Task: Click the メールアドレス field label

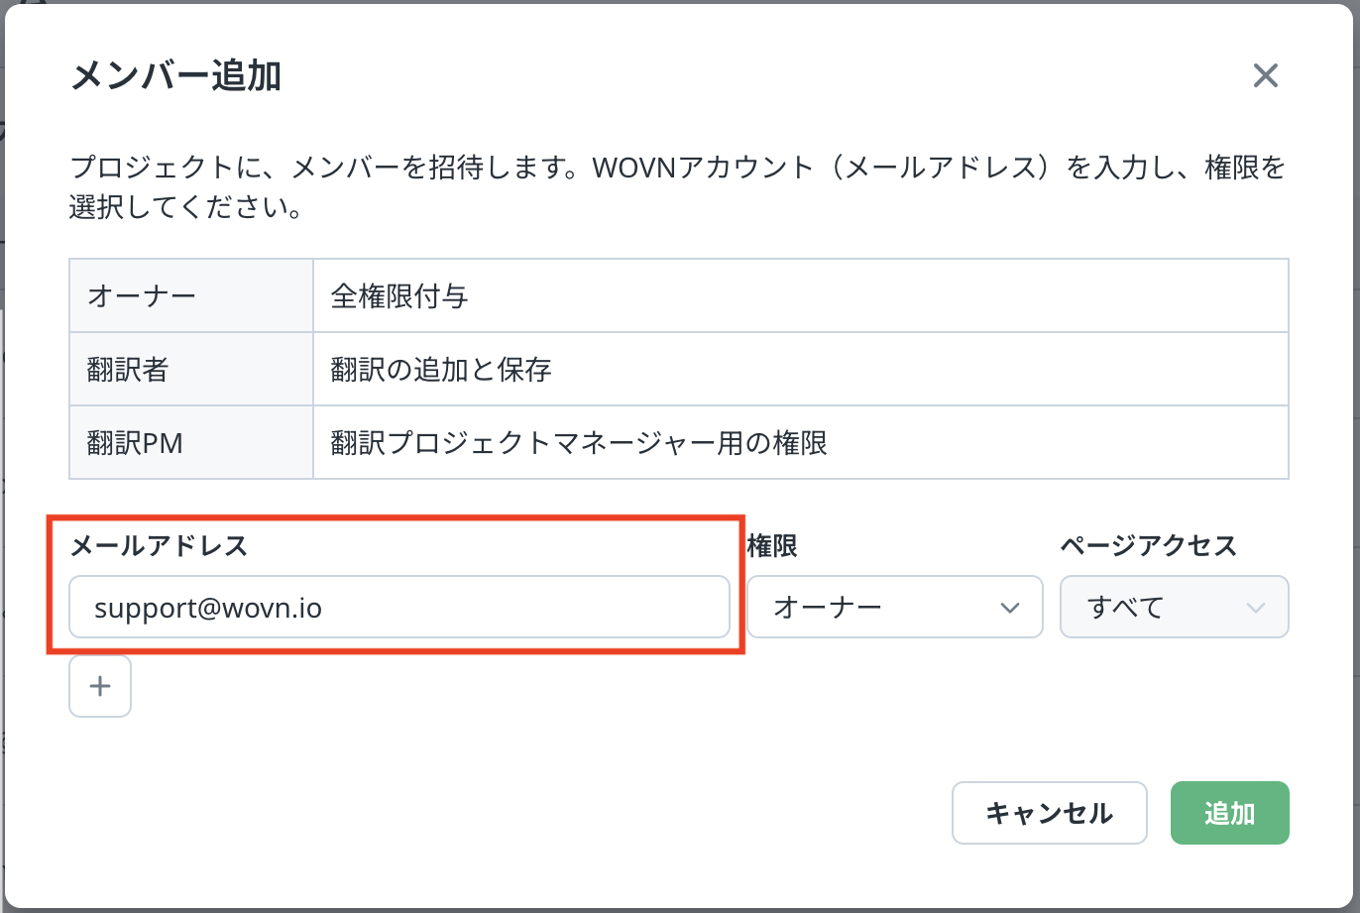Action: click(159, 545)
